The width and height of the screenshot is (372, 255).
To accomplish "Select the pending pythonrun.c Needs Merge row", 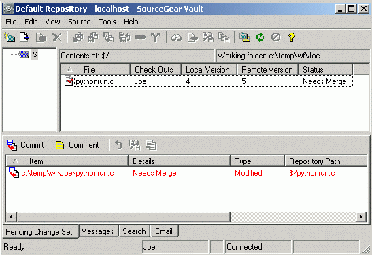I will pos(186,173).
